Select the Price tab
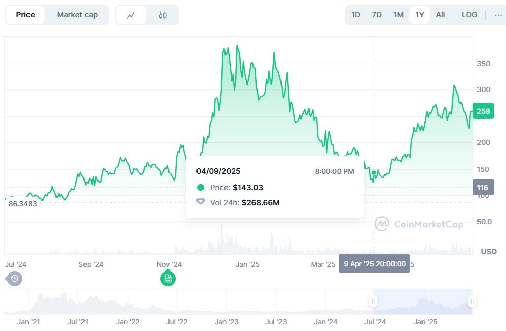Image resolution: width=506 pixels, height=331 pixels. pyautogui.click(x=25, y=15)
